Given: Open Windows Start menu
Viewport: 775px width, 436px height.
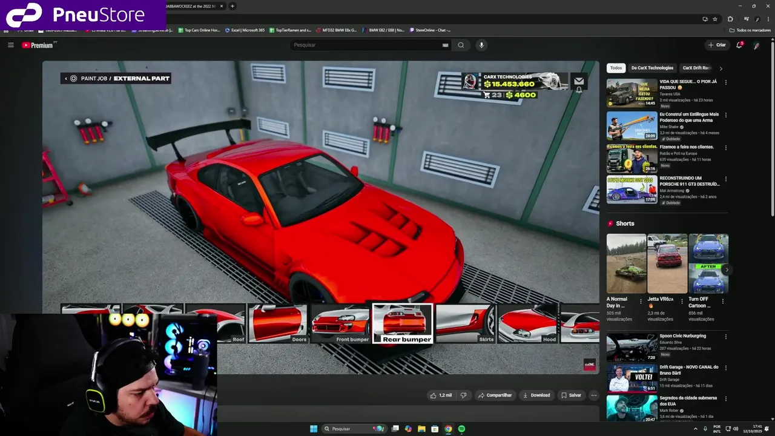Looking at the screenshot, I should pyautogui.click(x=314, y=429).
